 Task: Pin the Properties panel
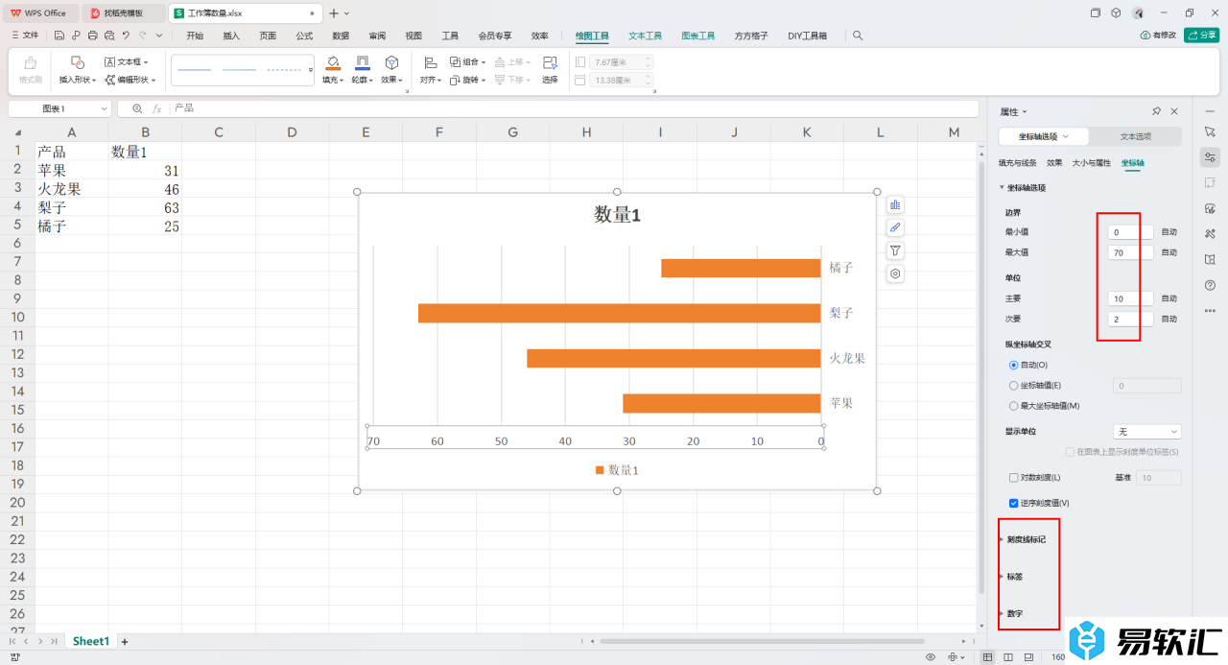pyautogui.click(x=1156, y=111)
